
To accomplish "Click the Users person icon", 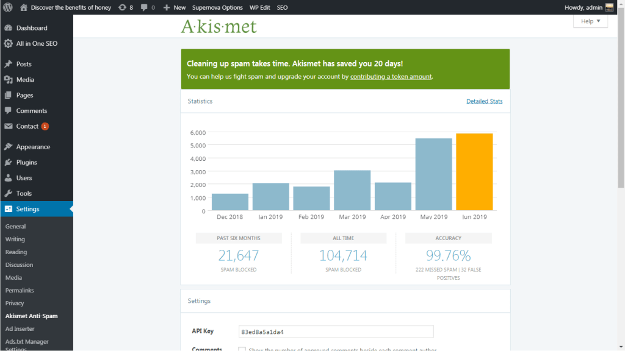I will click(x=8, y=177).
